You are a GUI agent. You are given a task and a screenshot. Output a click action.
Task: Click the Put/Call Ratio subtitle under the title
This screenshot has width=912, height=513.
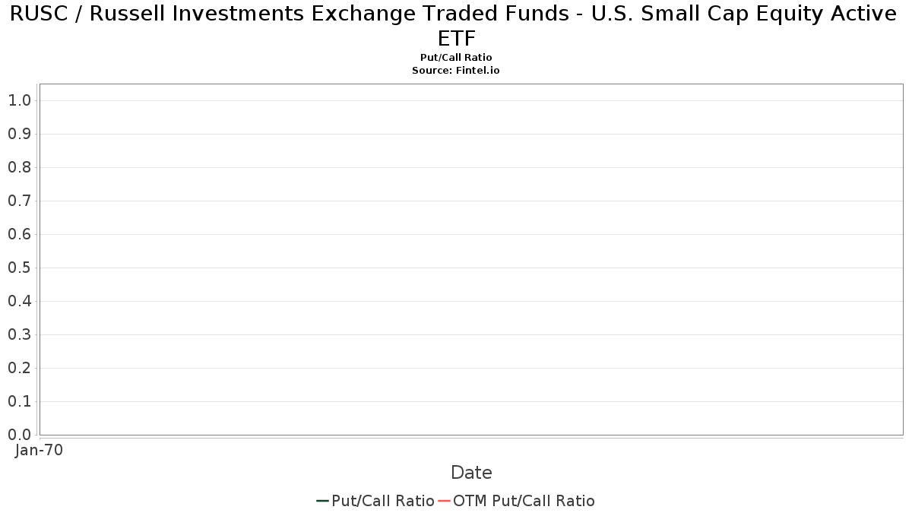click(x=456, y=58)
